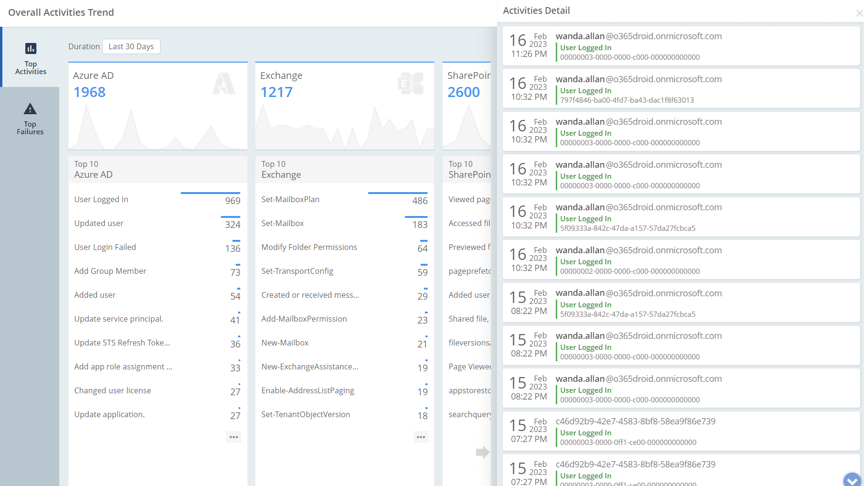This screenshot has width=864, height=486.
Task: Select the Top Activities tab label
Action: point(31,68)
